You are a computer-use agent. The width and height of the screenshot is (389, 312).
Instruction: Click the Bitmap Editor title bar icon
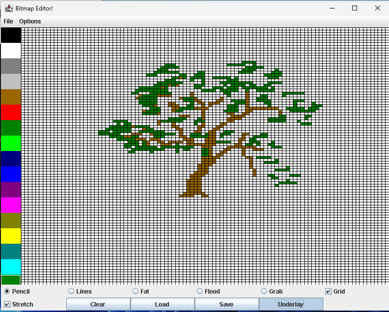point(9,8)
